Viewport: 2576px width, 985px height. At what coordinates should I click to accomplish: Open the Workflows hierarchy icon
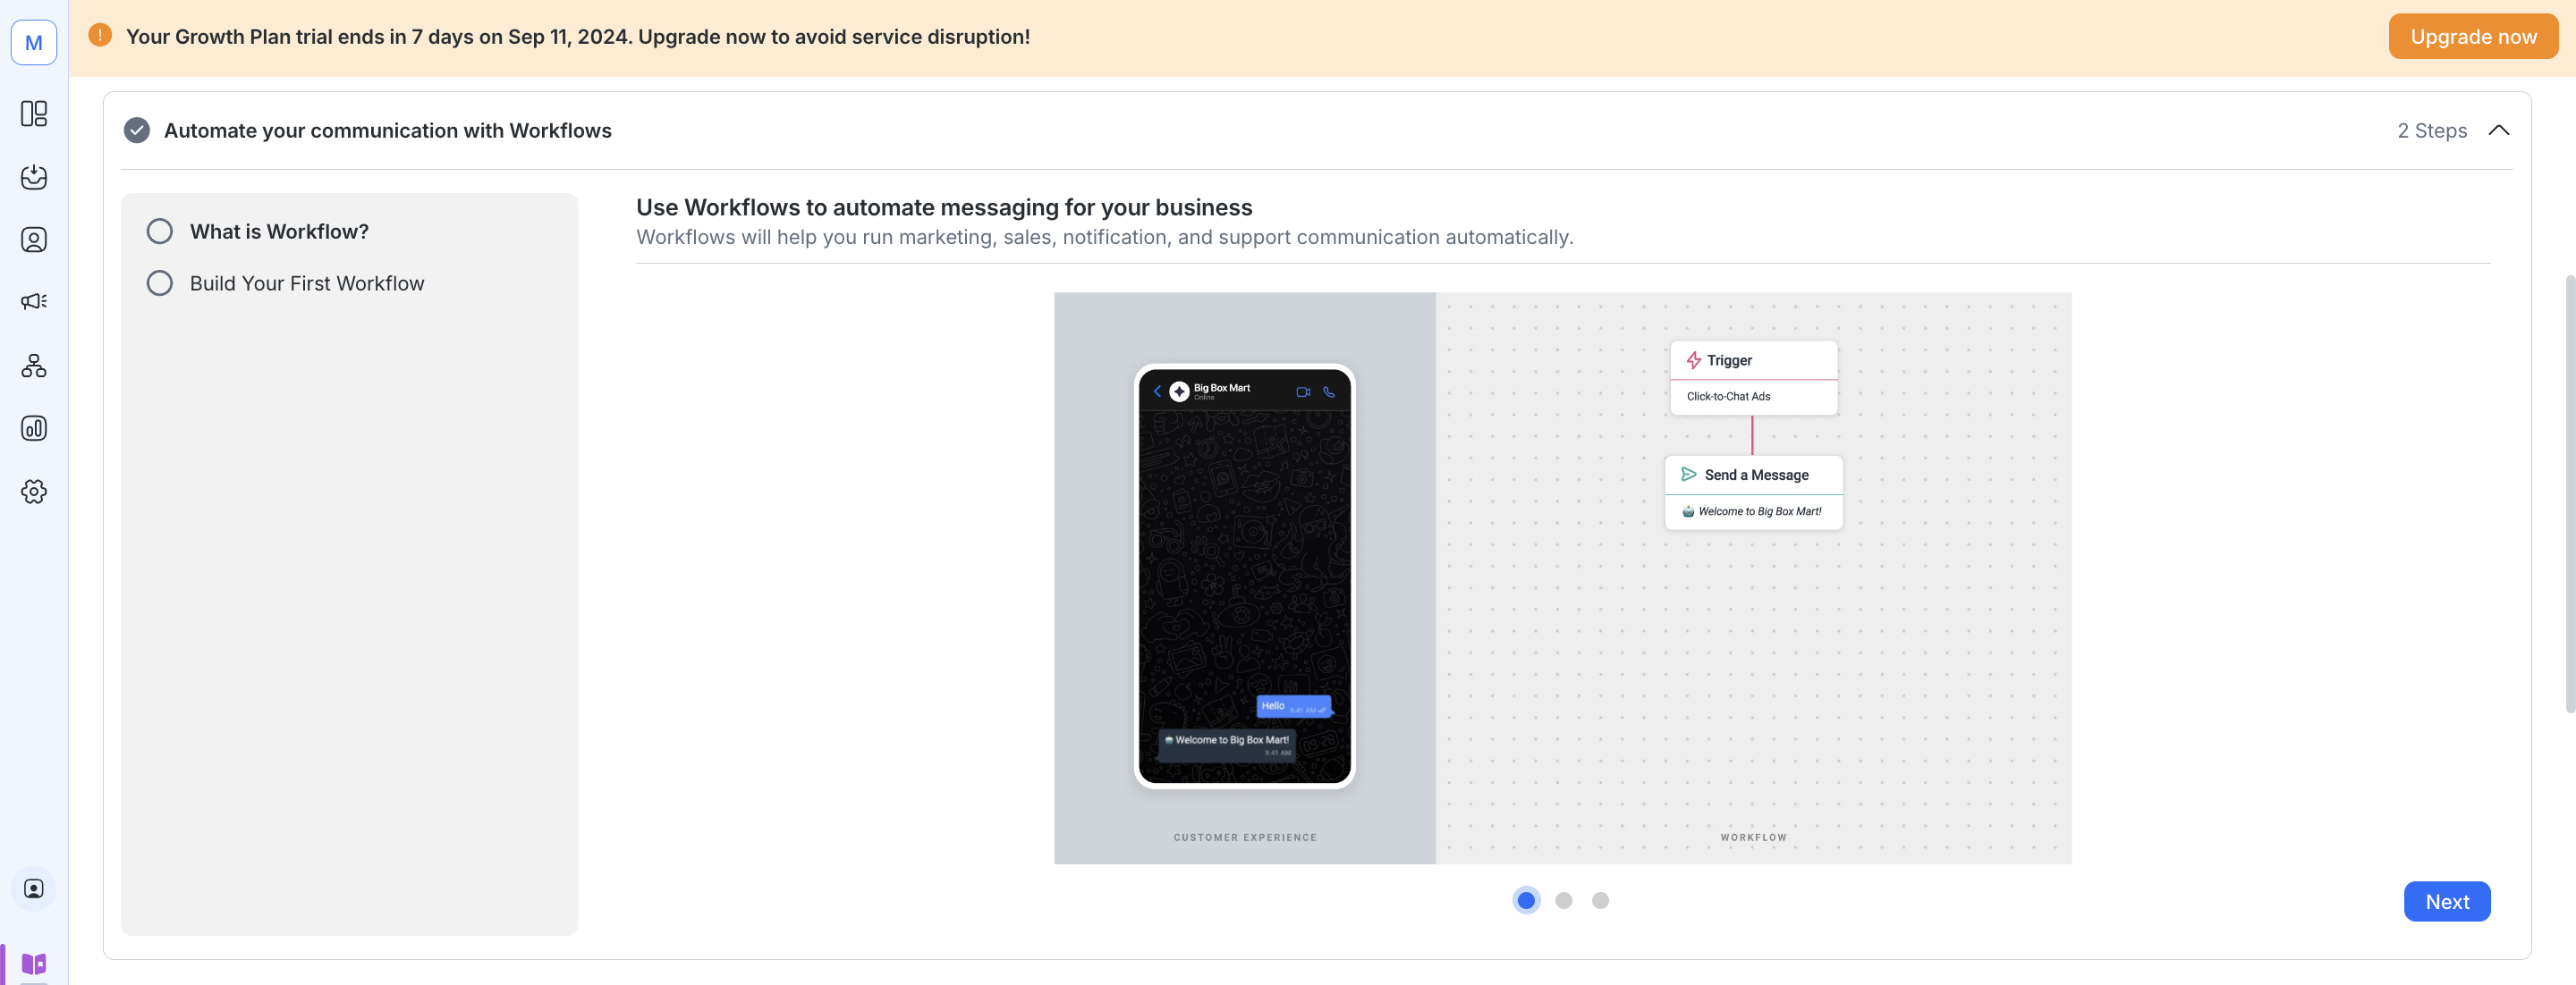pos(34,366)
